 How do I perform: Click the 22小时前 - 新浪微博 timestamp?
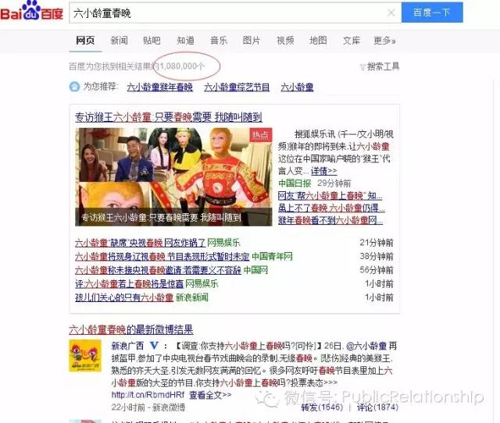tap(148, 407)
